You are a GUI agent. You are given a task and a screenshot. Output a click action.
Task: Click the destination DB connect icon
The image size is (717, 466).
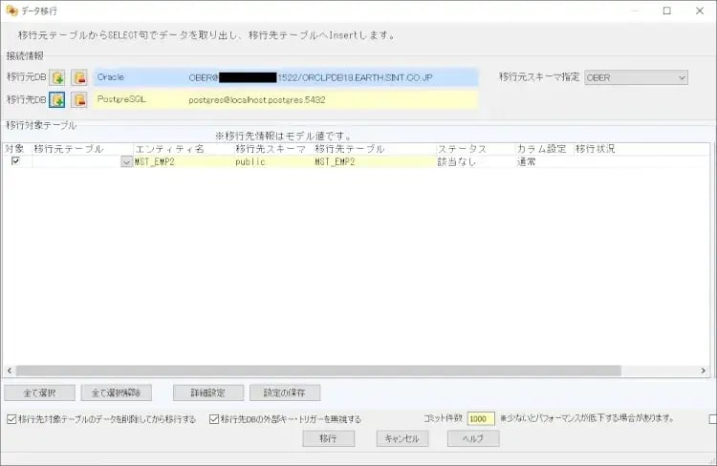[x=56, y=99]
